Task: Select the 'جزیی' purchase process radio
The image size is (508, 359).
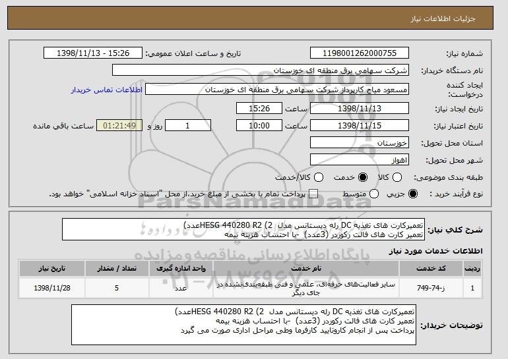Action: pos(413,194)
